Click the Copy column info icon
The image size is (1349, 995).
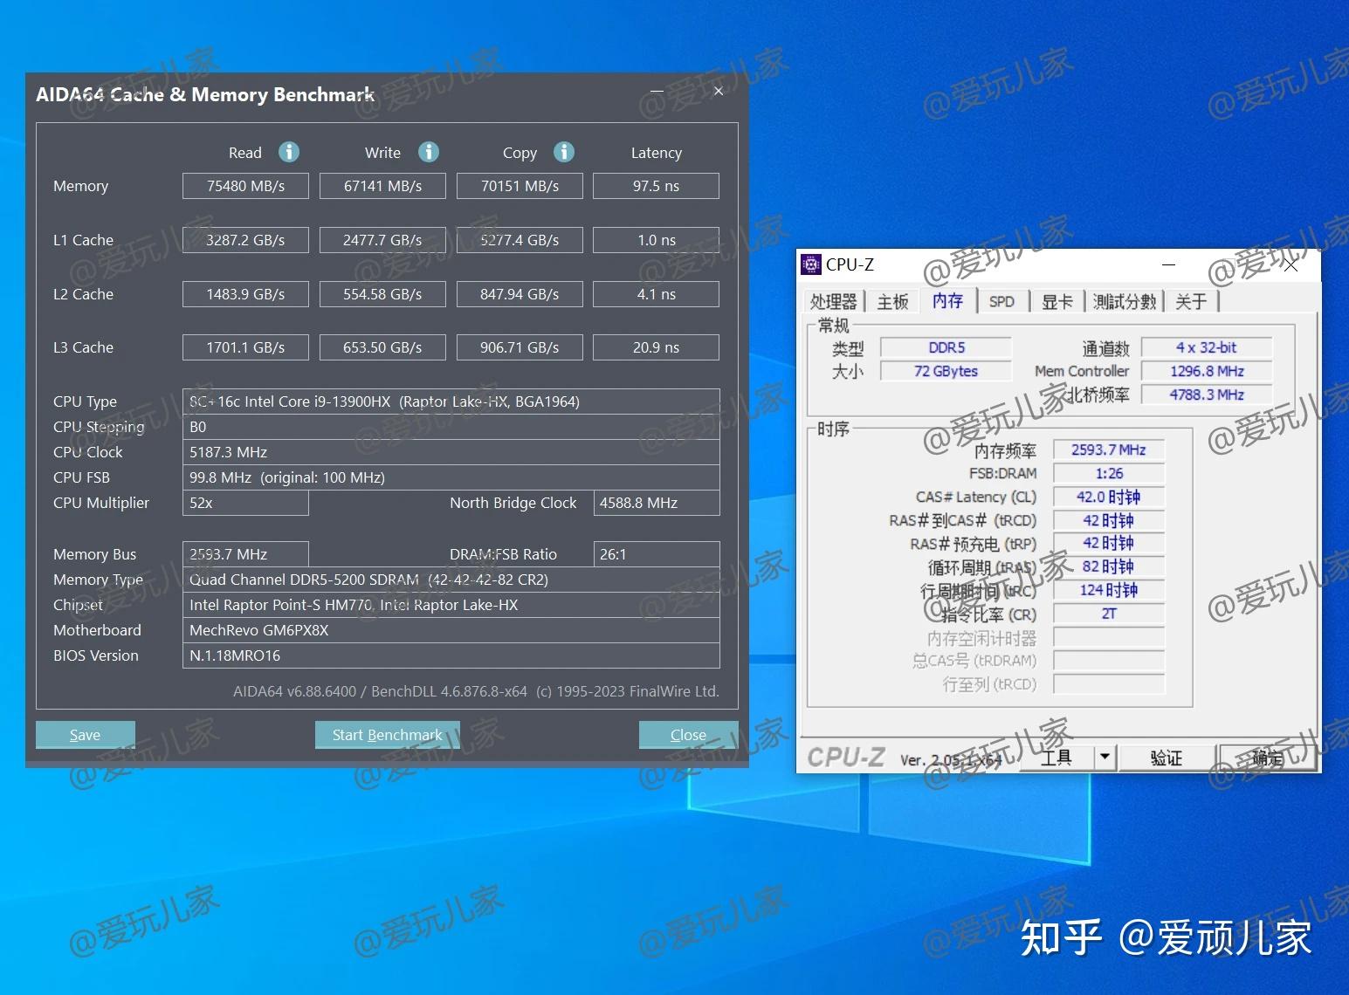pos(563,152)
